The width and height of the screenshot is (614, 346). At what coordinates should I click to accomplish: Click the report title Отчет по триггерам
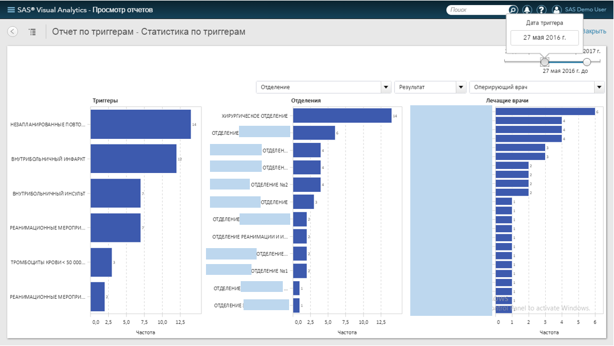(x=149, y=32)
